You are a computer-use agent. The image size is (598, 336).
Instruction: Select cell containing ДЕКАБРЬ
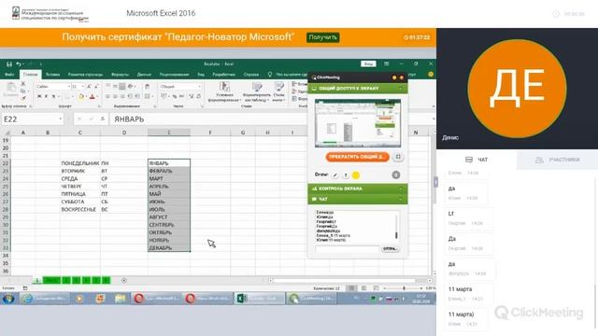tap(169, 248)
